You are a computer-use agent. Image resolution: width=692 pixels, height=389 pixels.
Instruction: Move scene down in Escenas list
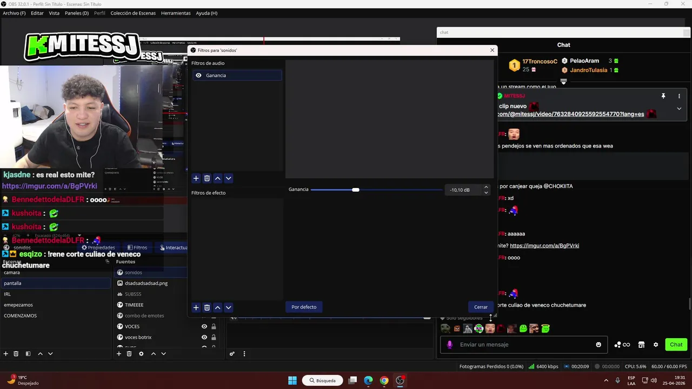[x=50, y=354]
